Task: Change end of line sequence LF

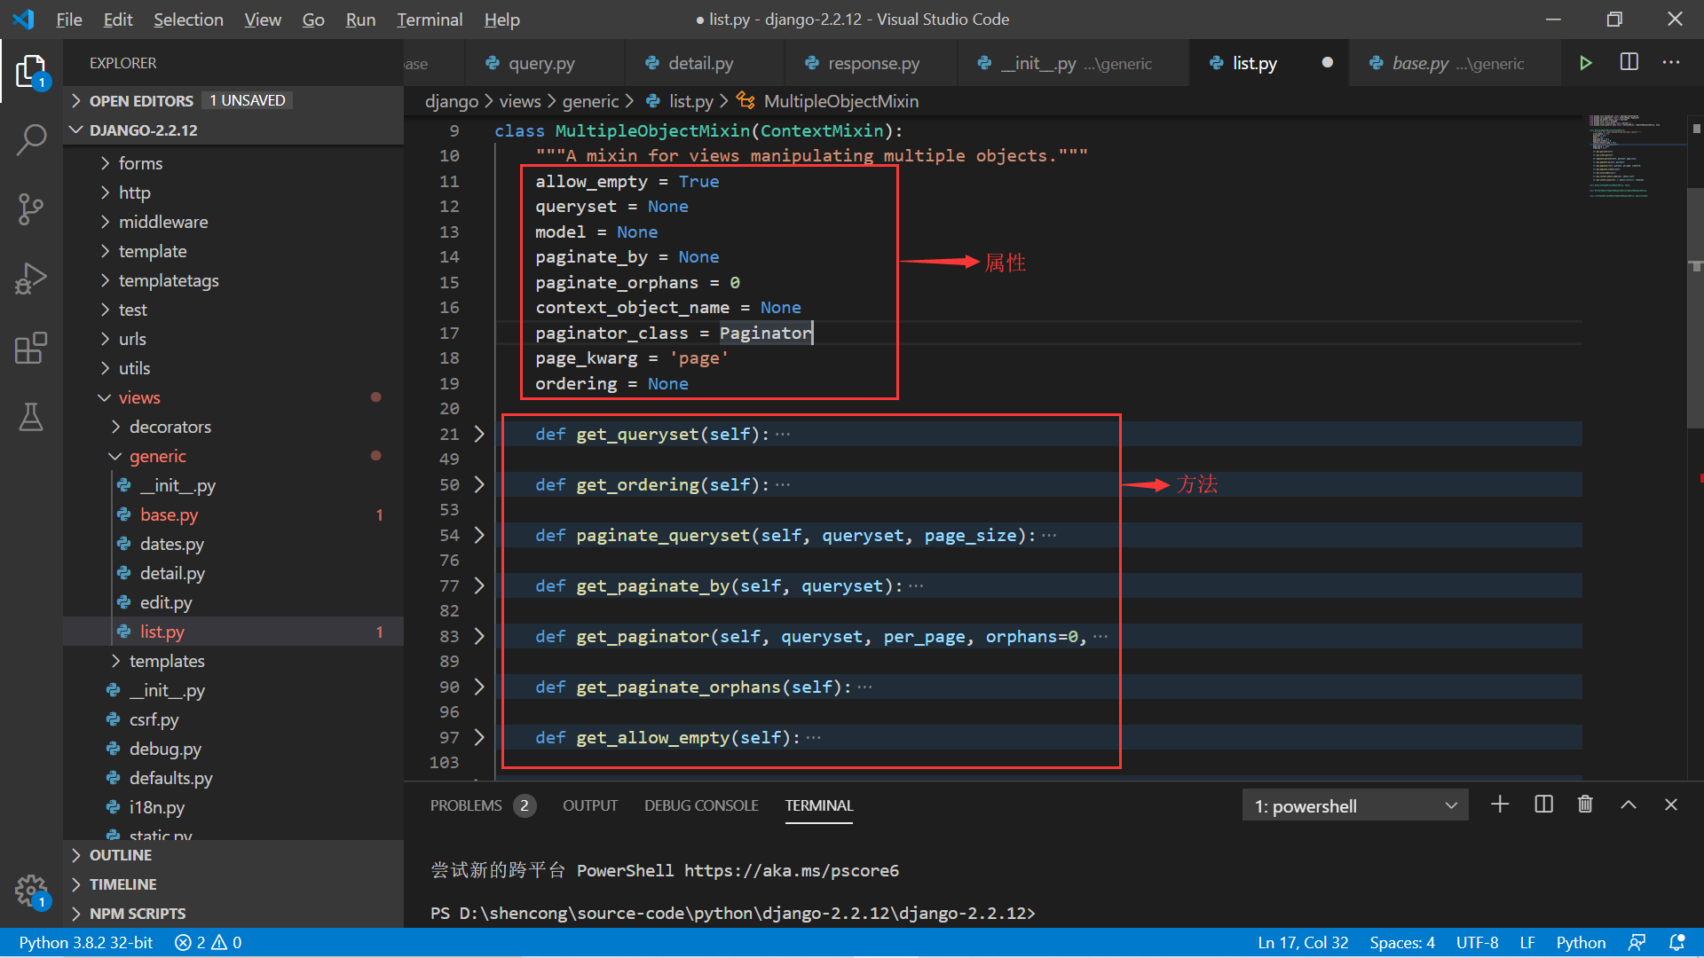Action: coord(1527,942)
